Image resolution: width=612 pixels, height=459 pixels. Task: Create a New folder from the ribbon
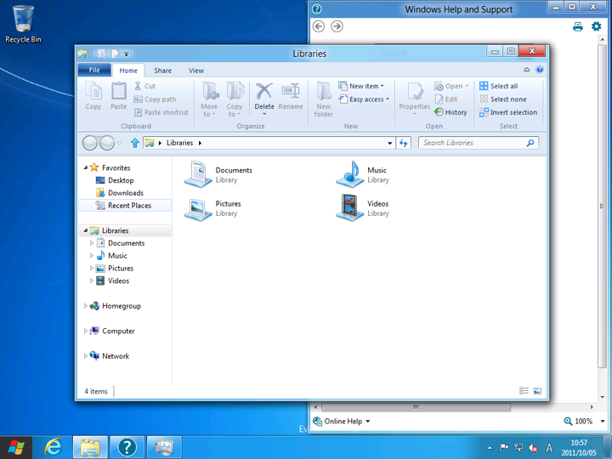[x=324, y=99]
